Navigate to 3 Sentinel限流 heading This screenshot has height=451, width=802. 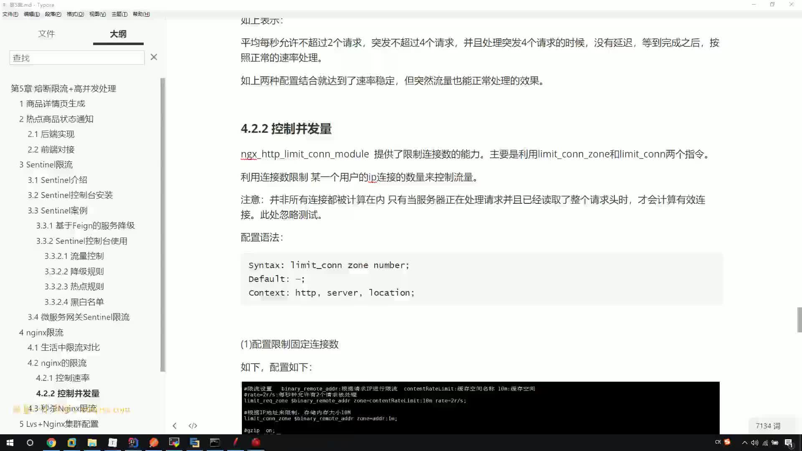46,165
